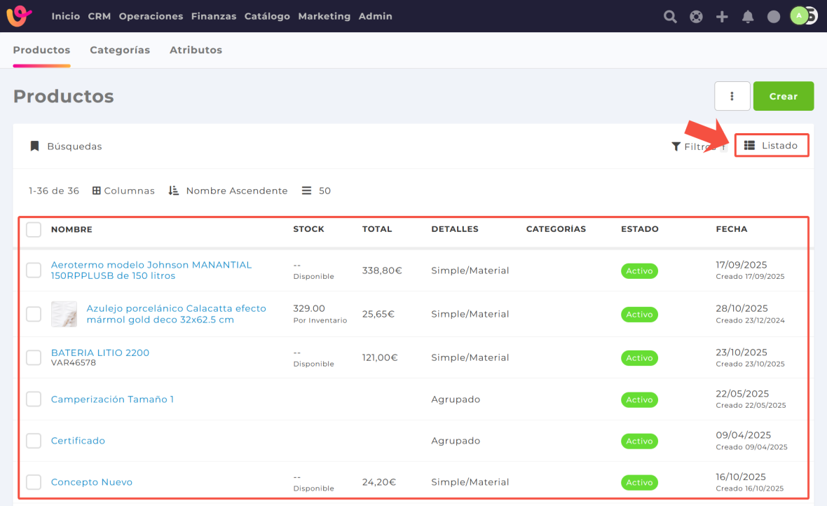Open the Listado view selector

click(x=771, y=146)
